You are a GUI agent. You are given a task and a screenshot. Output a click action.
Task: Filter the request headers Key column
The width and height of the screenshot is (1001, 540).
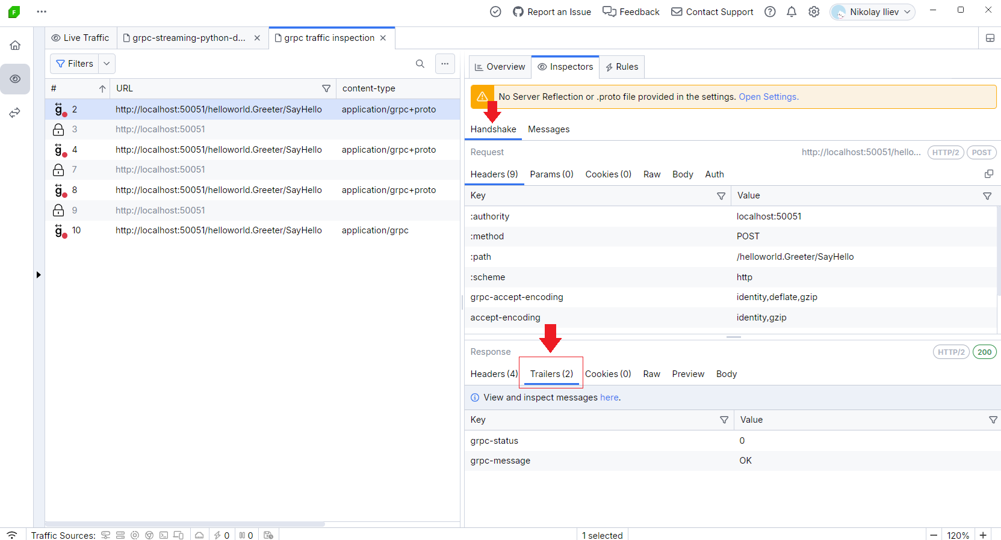tap(721, 195)
